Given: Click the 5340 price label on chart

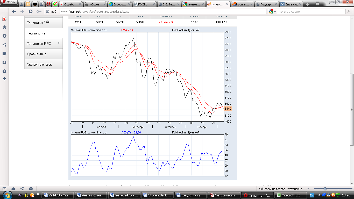Looking at the screenshot, I should (x=228, y=109).
